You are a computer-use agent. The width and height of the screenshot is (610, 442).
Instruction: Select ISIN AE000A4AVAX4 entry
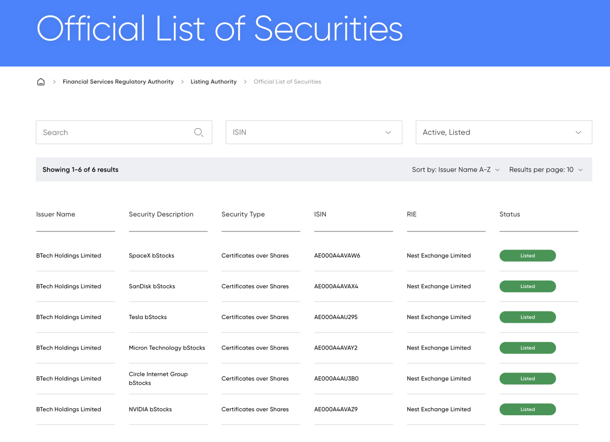(336, 286)
